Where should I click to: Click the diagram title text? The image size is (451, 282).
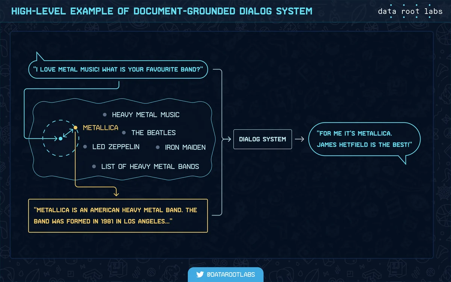tap(162, 11)
